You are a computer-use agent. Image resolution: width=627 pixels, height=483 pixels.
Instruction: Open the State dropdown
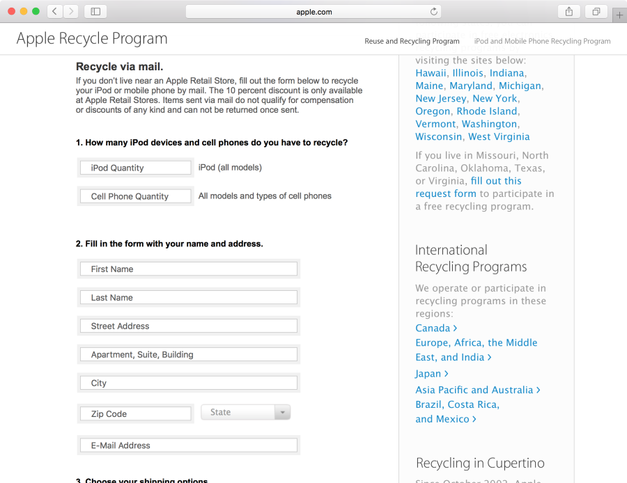click(x=245, y=412)
